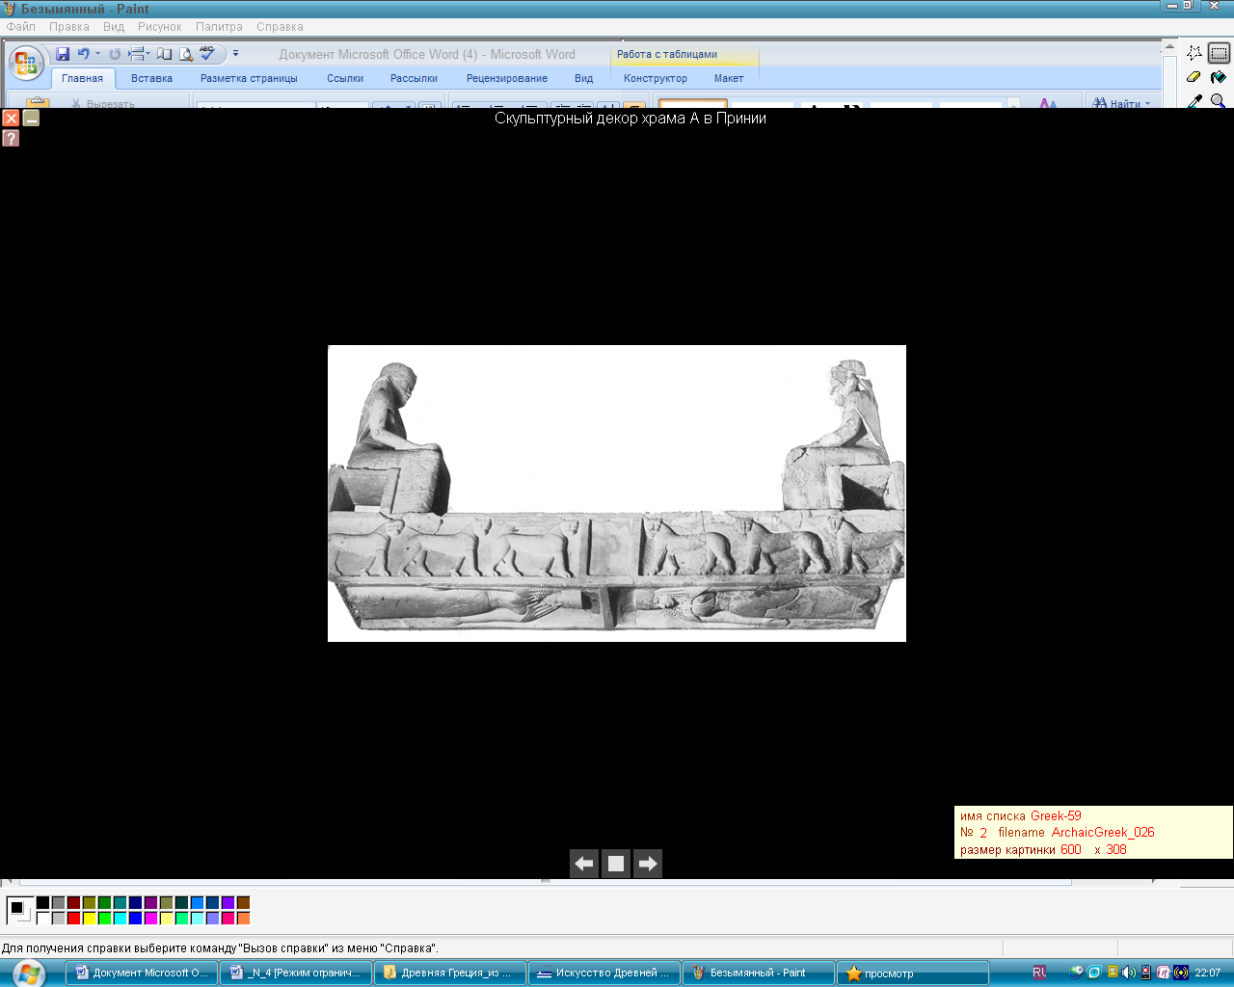Pick the red color swatch
Viewport: 1234px width, 987px height.
(x=73, y=919)
